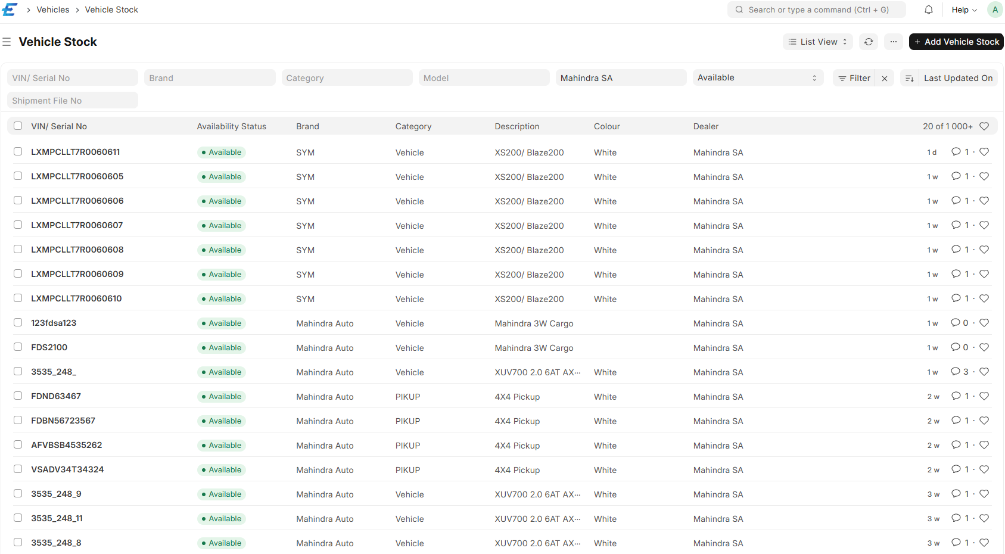Image resolution: width=1005 pixels, height=554 pixels.
Task: Go to Vehicles breadcrumb
Action: pos(52,10)
